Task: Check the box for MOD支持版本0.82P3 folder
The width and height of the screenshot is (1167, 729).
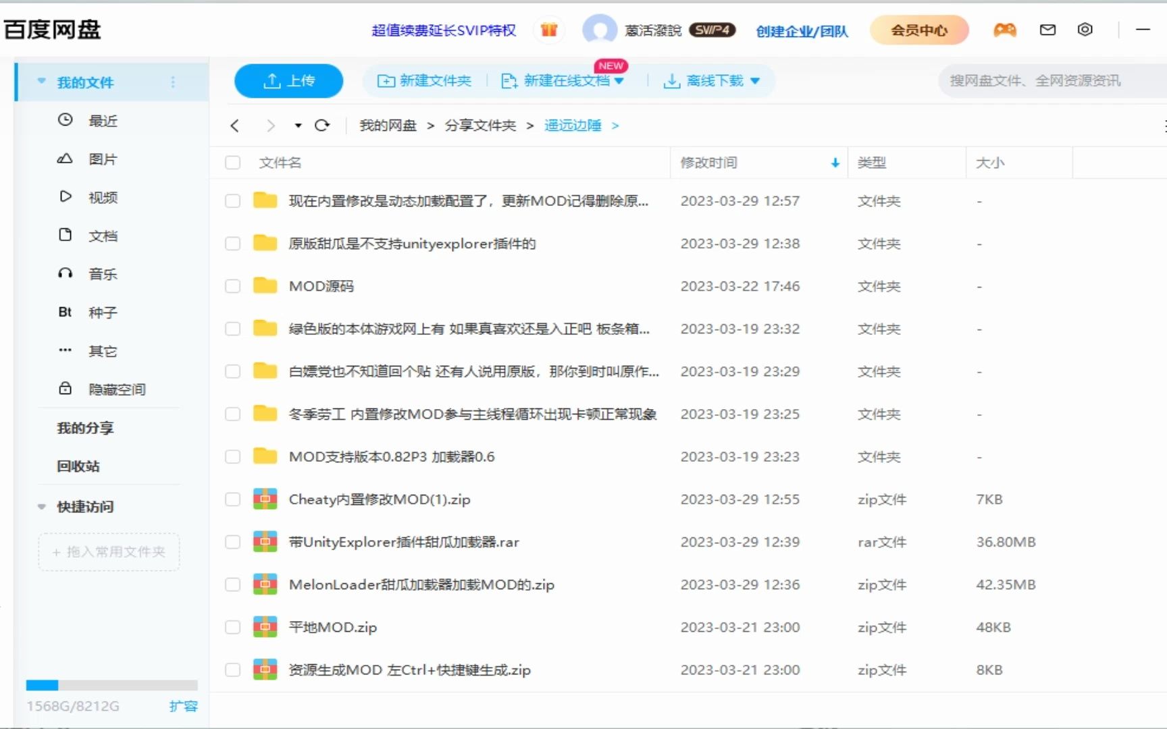Action: [x=233, y=457]
